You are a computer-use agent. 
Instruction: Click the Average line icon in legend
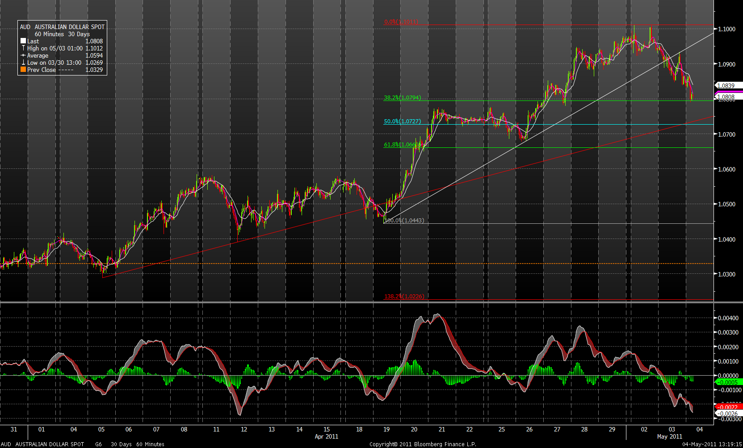point(23,55)
